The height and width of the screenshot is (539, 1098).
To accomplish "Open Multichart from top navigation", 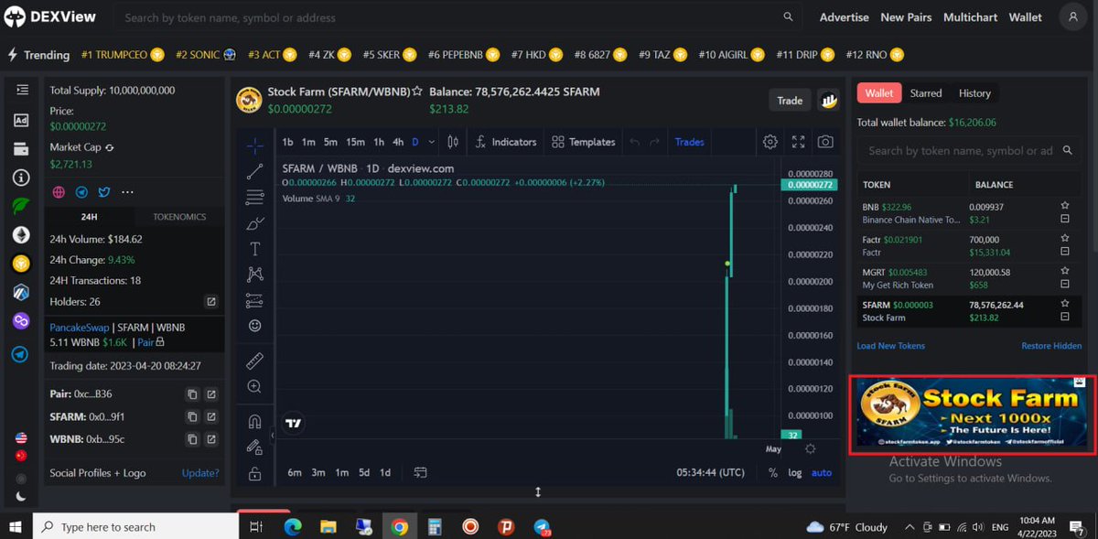I will (970, 17).
